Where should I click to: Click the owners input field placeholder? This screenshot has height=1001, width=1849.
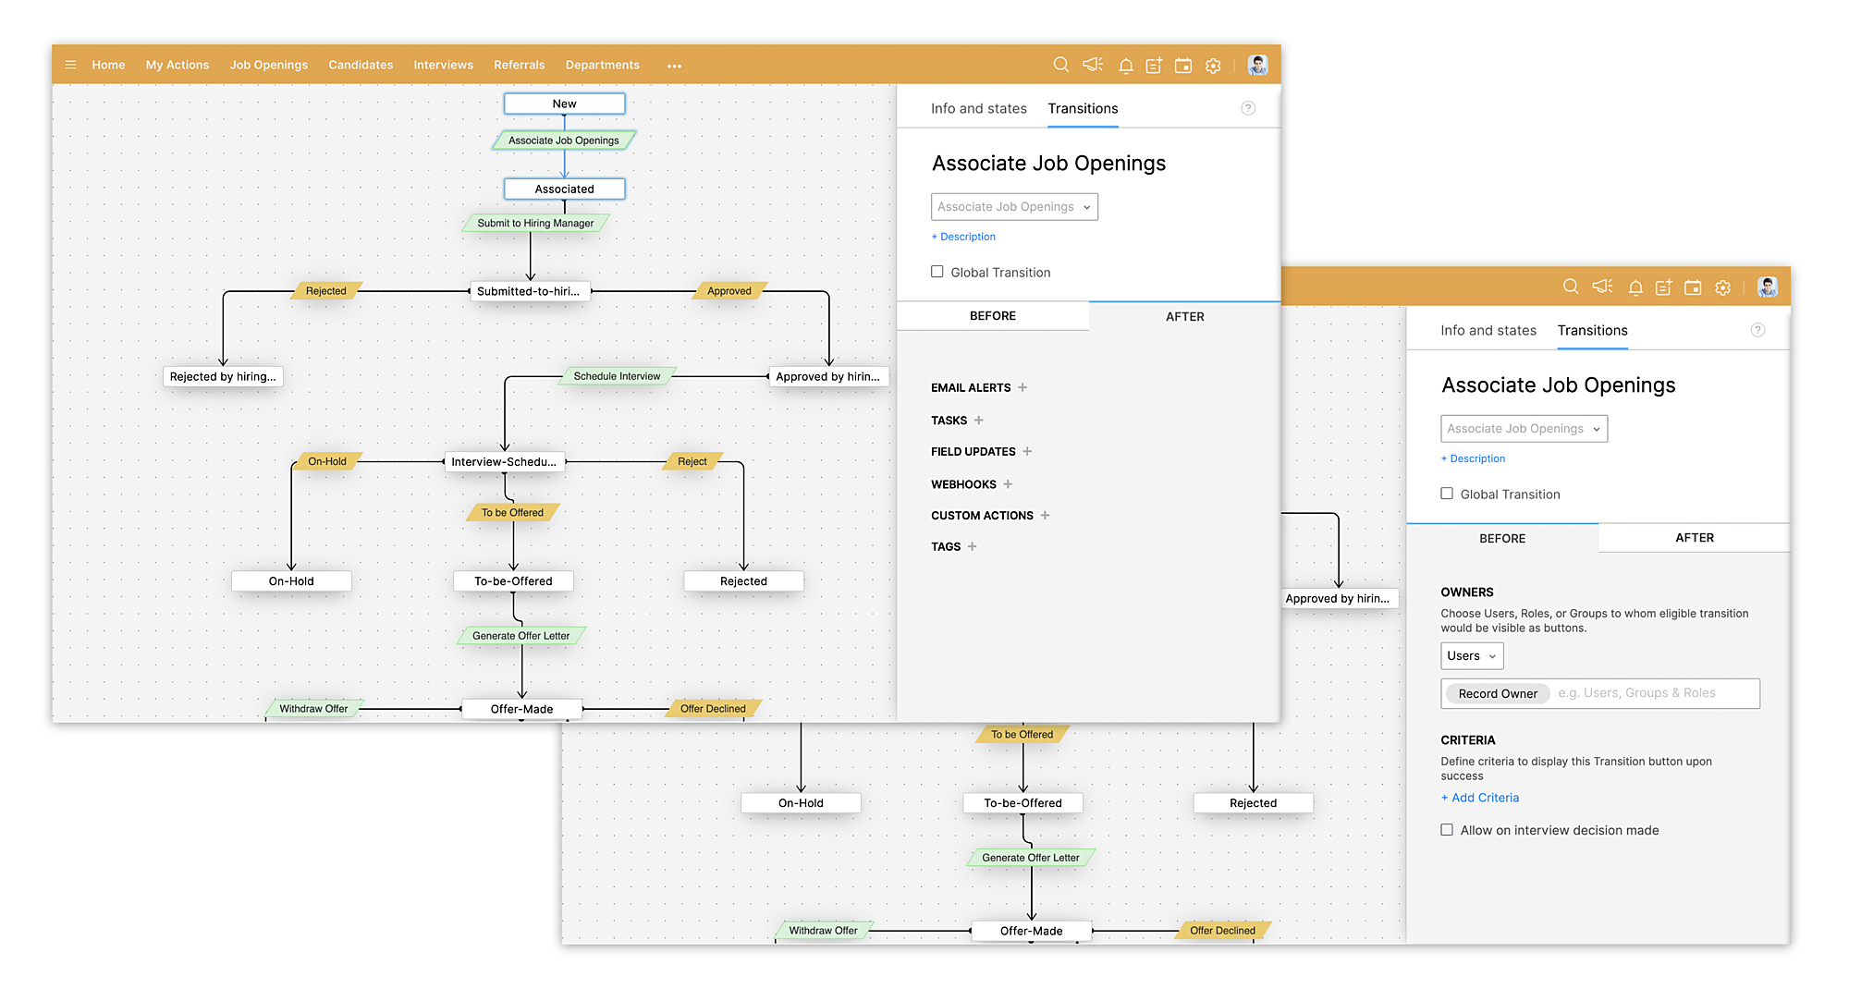(x=1636, y=693)
